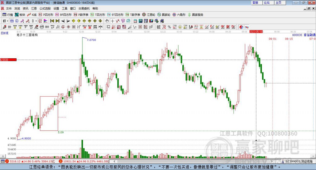Screen dimensions: 316x170
Task: Open the 文件 menu
Action: click(x=9, y=8)
